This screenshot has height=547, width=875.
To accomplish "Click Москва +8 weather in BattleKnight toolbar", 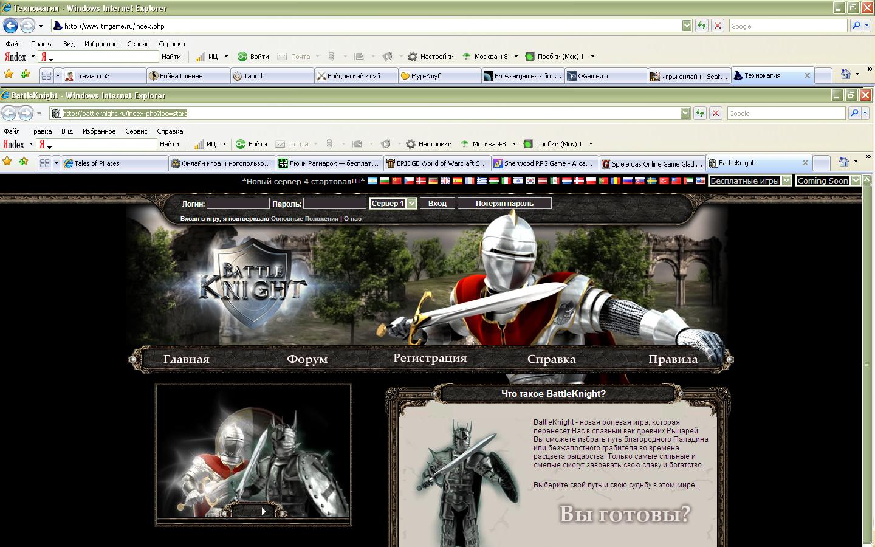I will click(484, 144).
